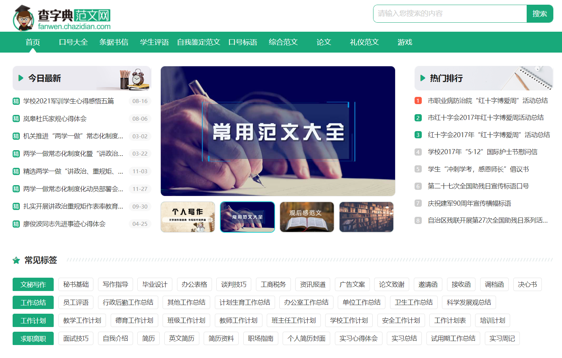Open the 英文简历 tag
The height and width of the screenshot is (358, 562).
click(182, 339)
